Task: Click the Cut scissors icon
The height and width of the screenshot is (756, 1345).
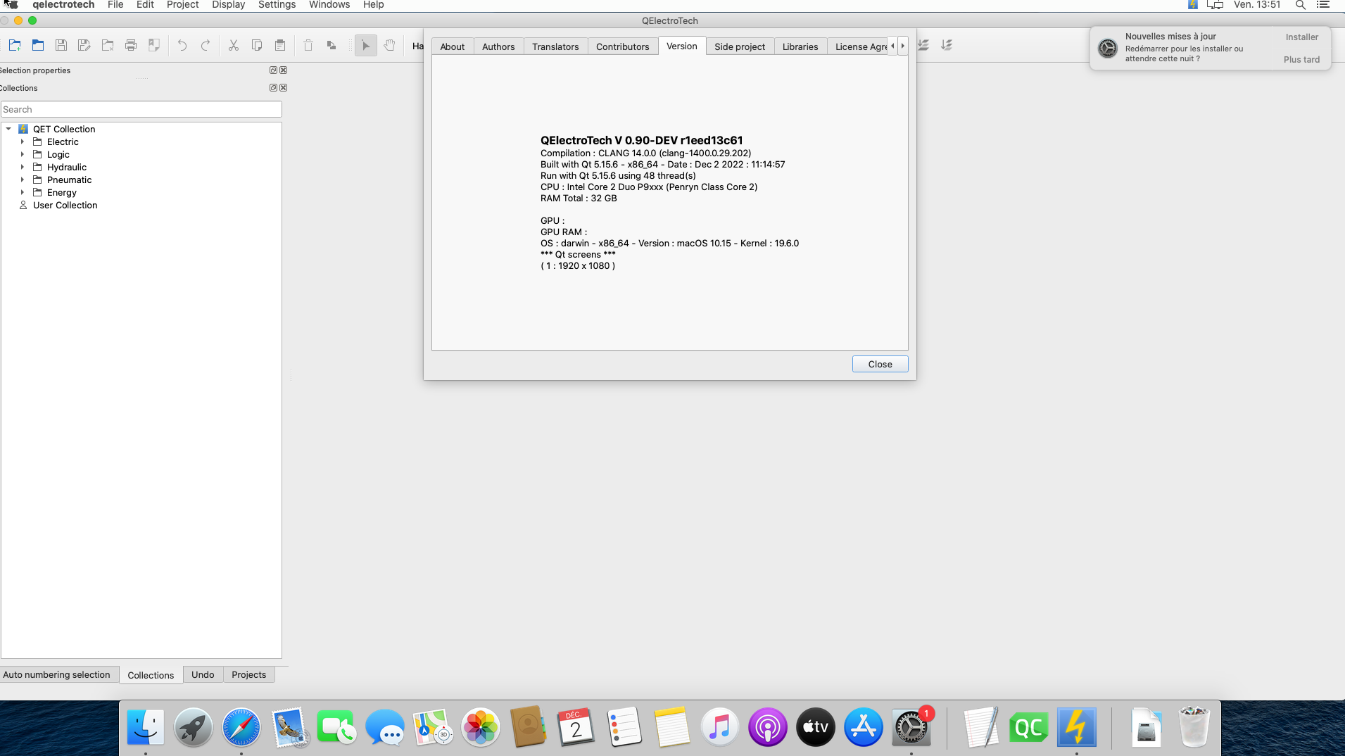Action: [234, 46]
